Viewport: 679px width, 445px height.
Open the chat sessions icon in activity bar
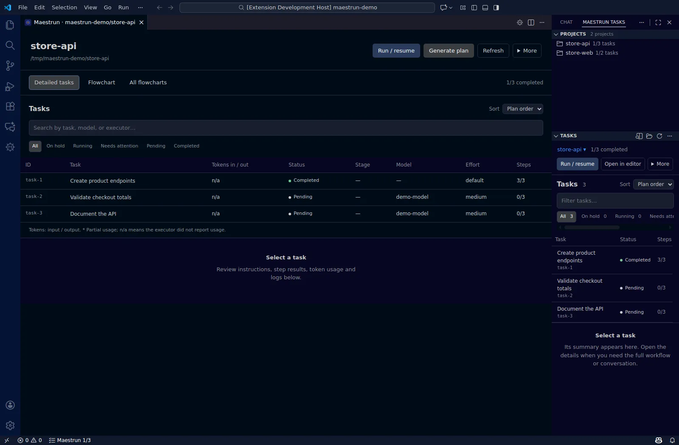click(10, 127)
